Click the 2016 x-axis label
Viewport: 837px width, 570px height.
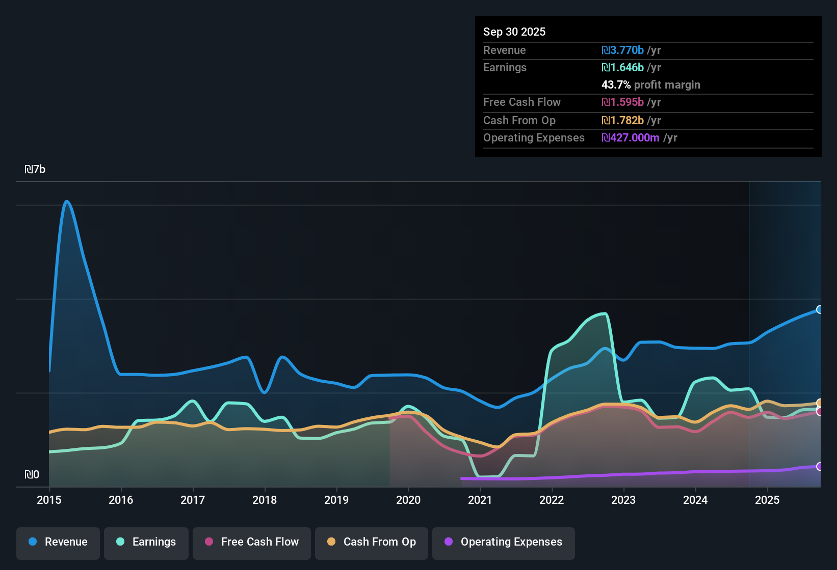pyautogui.click(x=121, y=500)
